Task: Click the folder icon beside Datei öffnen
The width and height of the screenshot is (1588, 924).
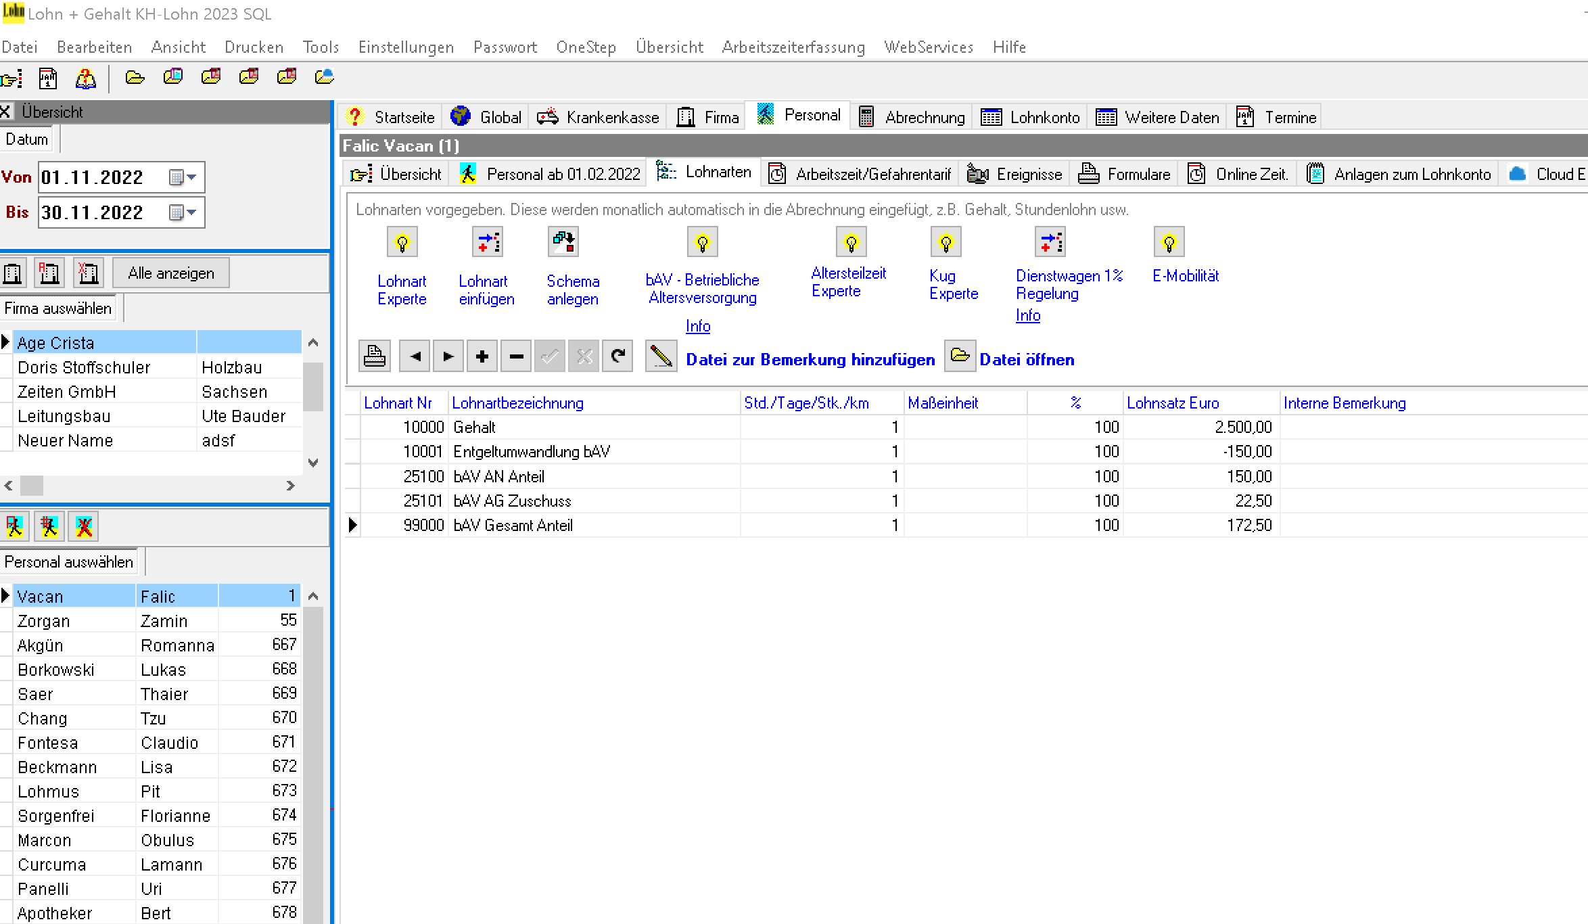Action: pyautogui.click(x=960, y=355)
